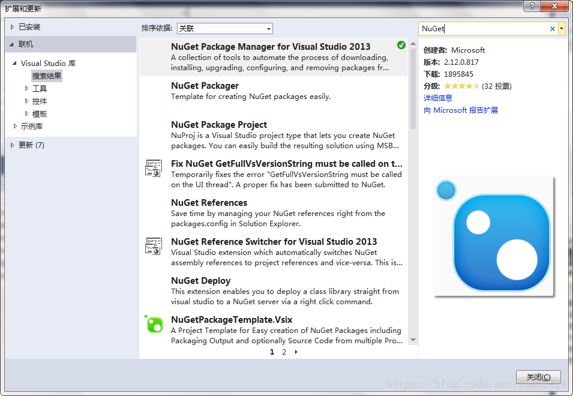Select Fix NuGet GetFullVsVersionString result title
Screen dimensions: 573x396
[287, 164]
